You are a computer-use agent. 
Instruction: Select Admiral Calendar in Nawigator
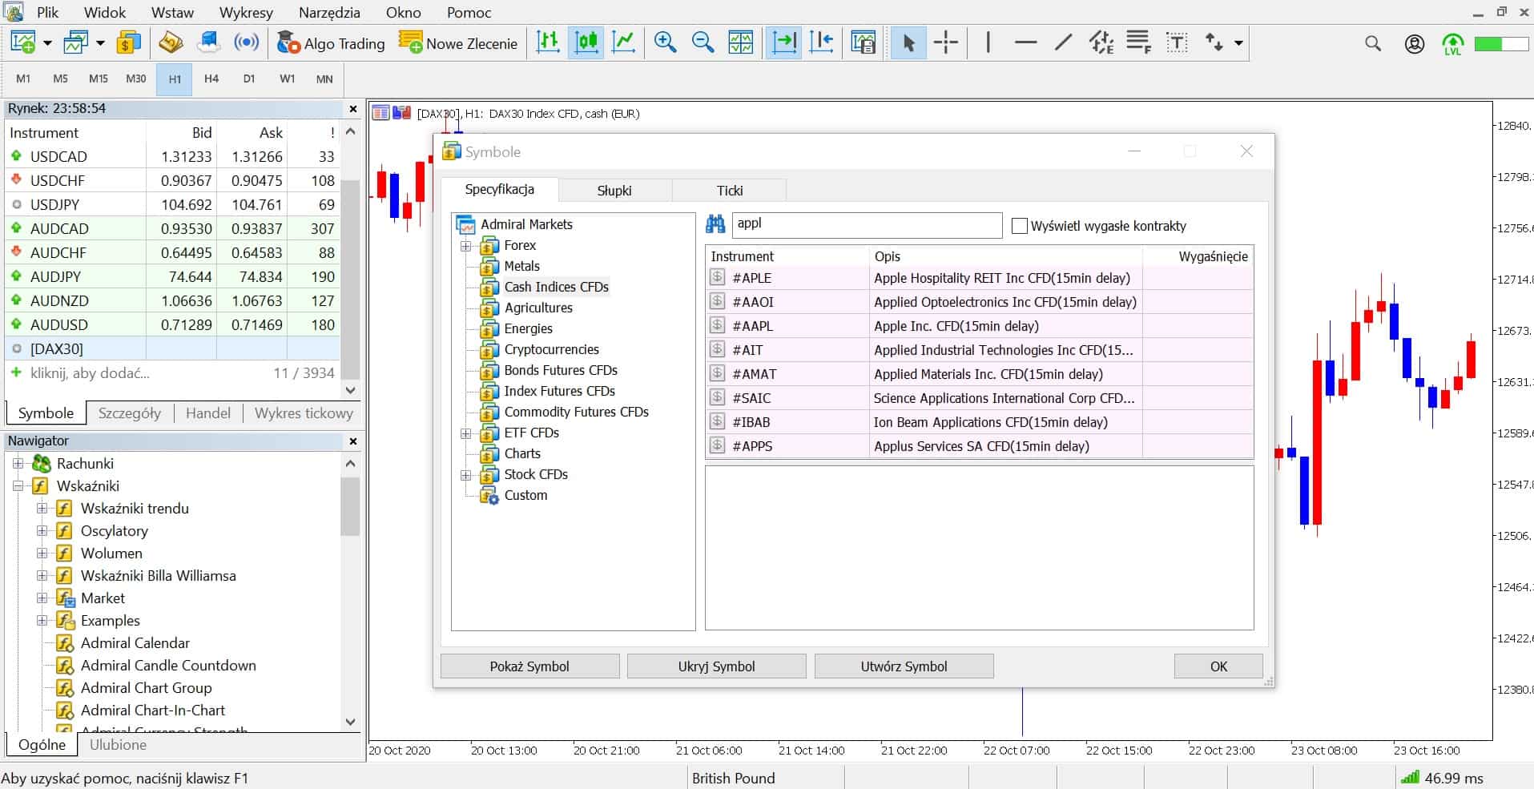(135, 643)
